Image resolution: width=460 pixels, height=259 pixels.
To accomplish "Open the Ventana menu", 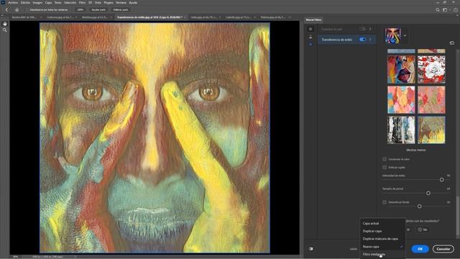I will tap(121, 2).
